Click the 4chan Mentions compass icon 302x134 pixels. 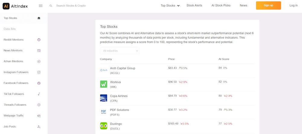click(x=39, y=62)
